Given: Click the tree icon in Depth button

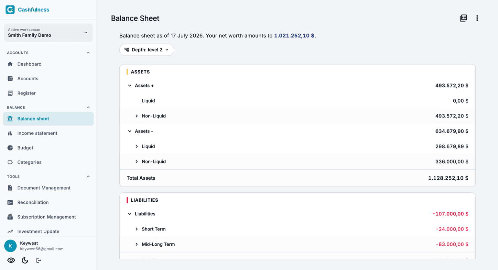Looking at the screenshot, I should (127, 50).
